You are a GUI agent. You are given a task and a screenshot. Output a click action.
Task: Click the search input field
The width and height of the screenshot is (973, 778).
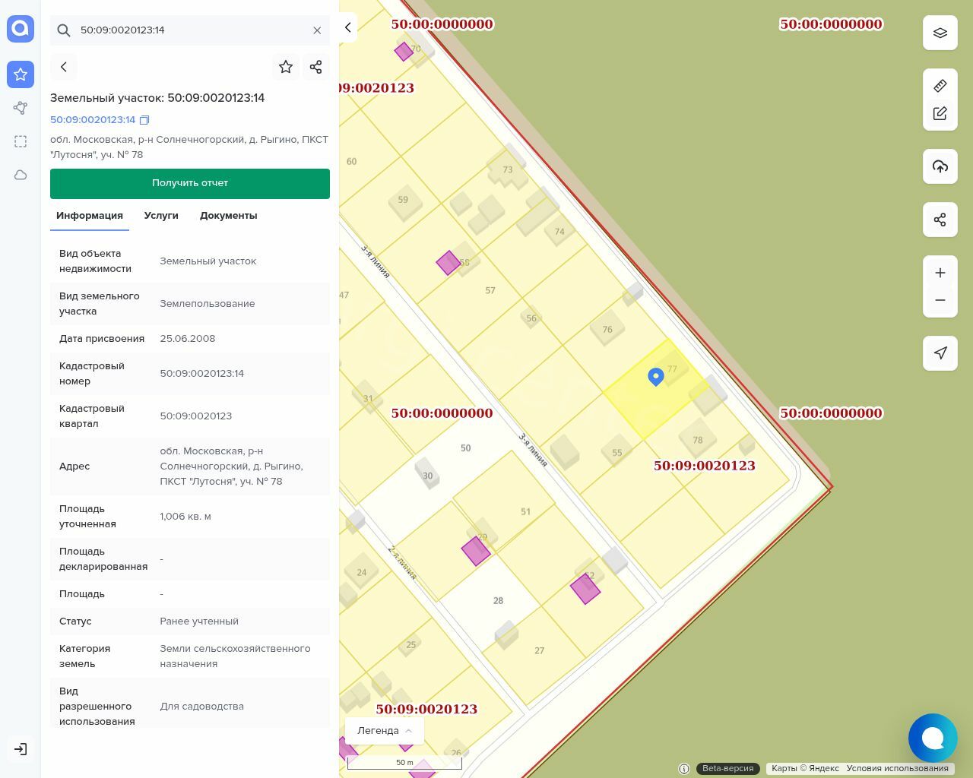tap(190, 30)
